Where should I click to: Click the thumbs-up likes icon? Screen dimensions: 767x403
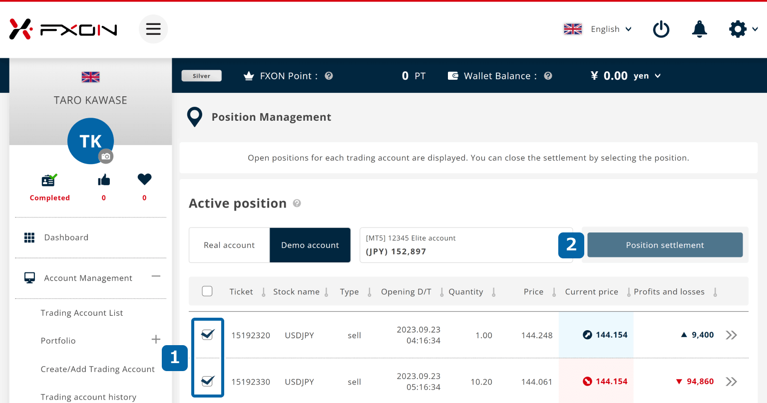click(x=104, y=180)
